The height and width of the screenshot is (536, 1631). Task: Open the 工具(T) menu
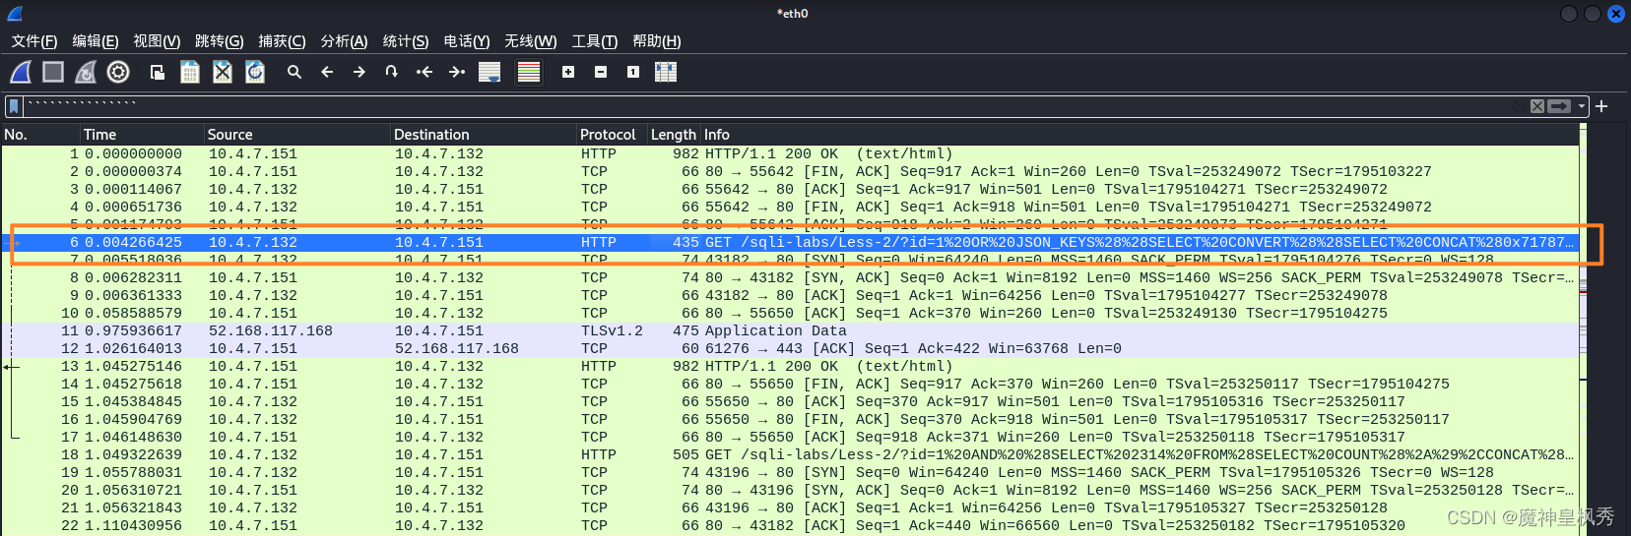(x=595, y=41)
